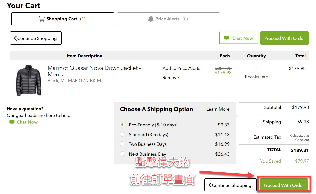The width and height of the screenshot is (316, 194).
Task: Choose Standard (3-5 days) shipping option
Action: (x=122, y=134)
